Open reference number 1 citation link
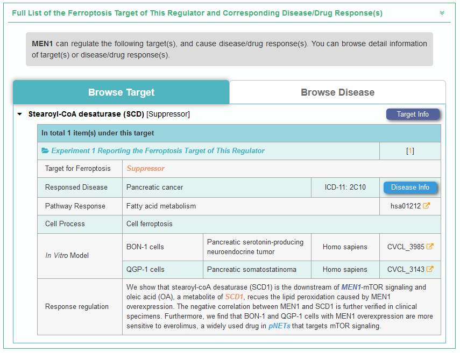The width and height of the screenshot is (460, 353). click(x=410, y=151)
